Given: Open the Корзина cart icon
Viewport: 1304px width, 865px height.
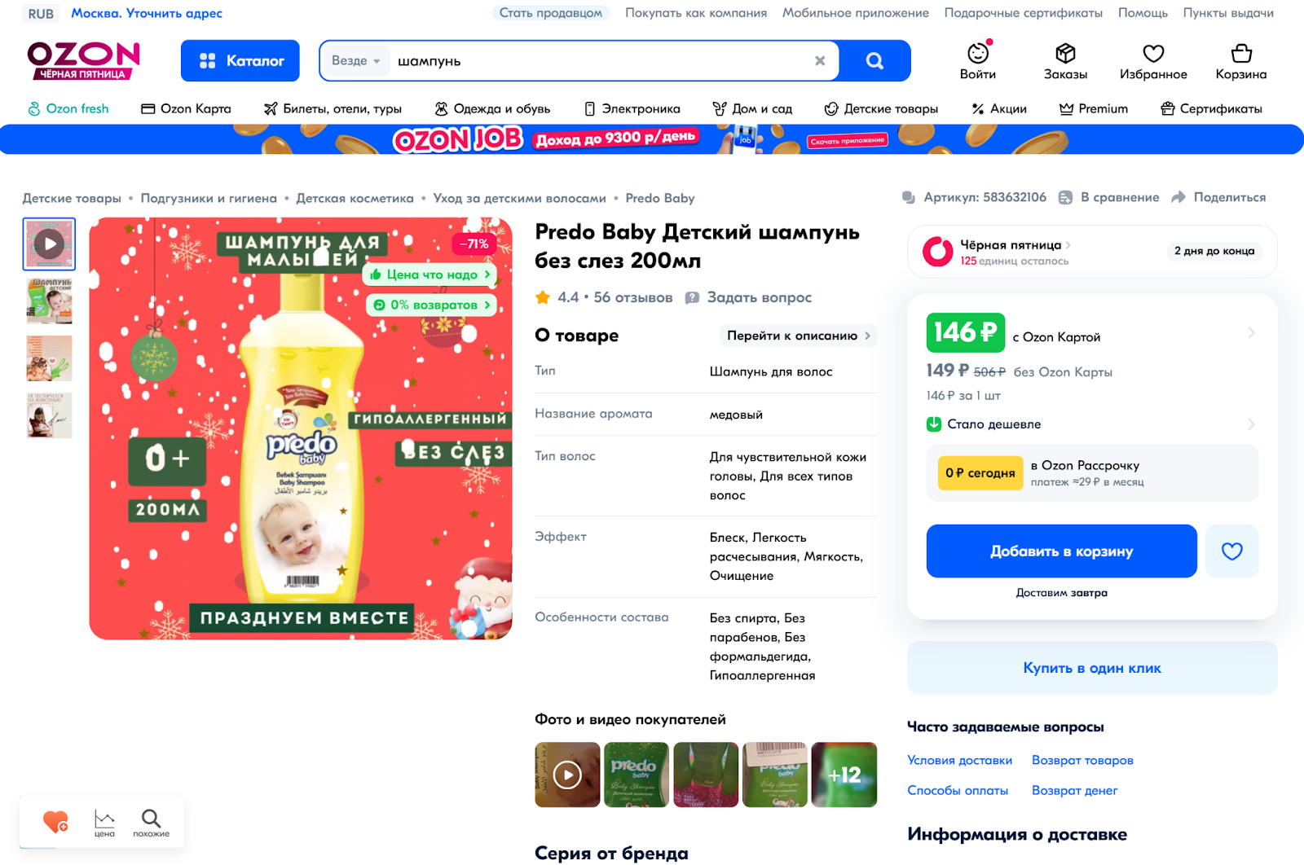Looking at the screenshot, I should pyautogui.click(x=1241, y=54).
